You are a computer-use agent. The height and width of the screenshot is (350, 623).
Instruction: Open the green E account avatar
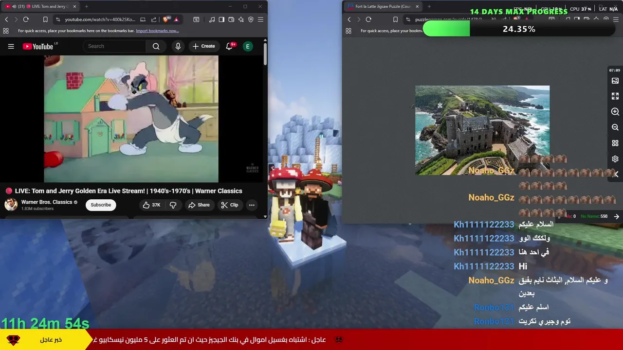(248, 46)
